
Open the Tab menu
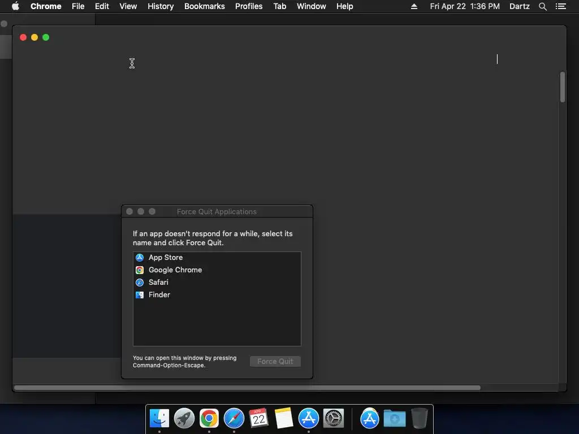pyautogui.click(x=280, y=6)
